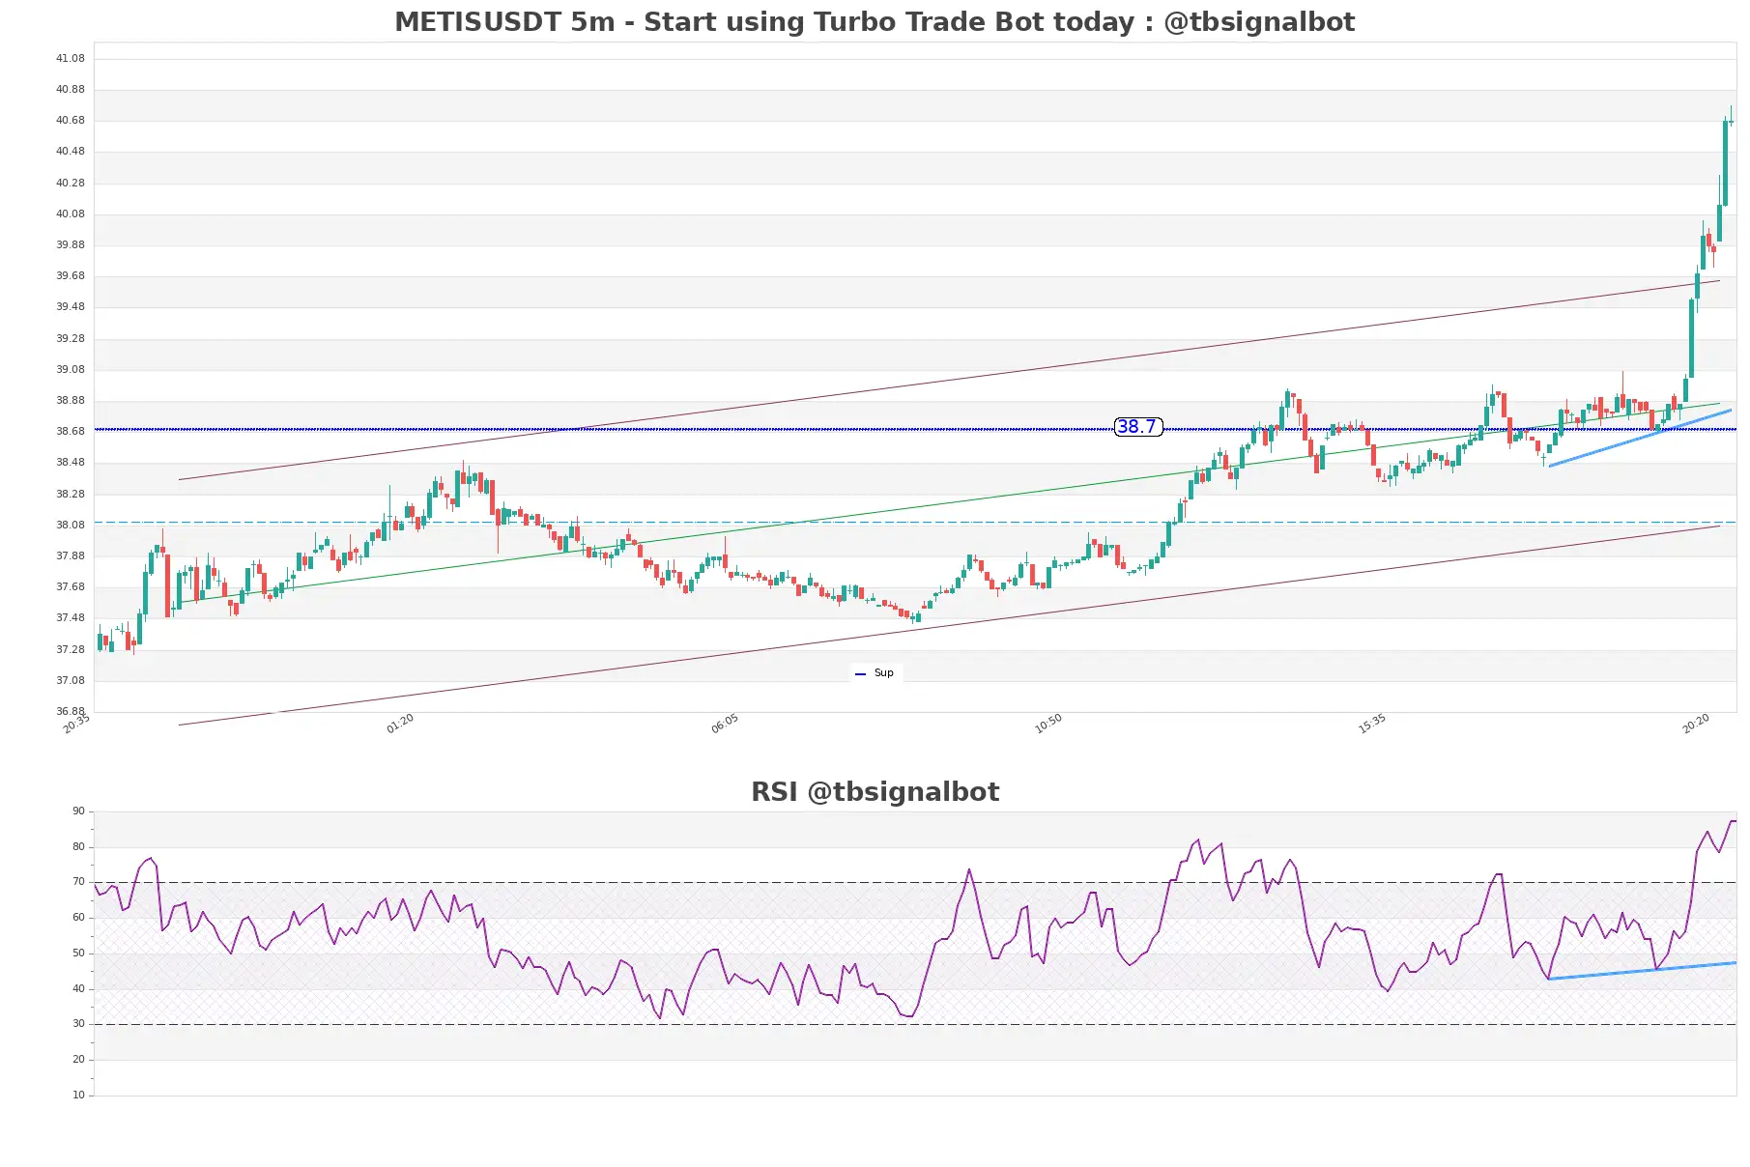Click the 20:20 time axis label
The image size is (1750, 1167).
point(1696,725)
